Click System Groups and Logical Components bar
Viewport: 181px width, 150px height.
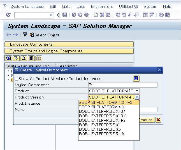tap(69, 51)
